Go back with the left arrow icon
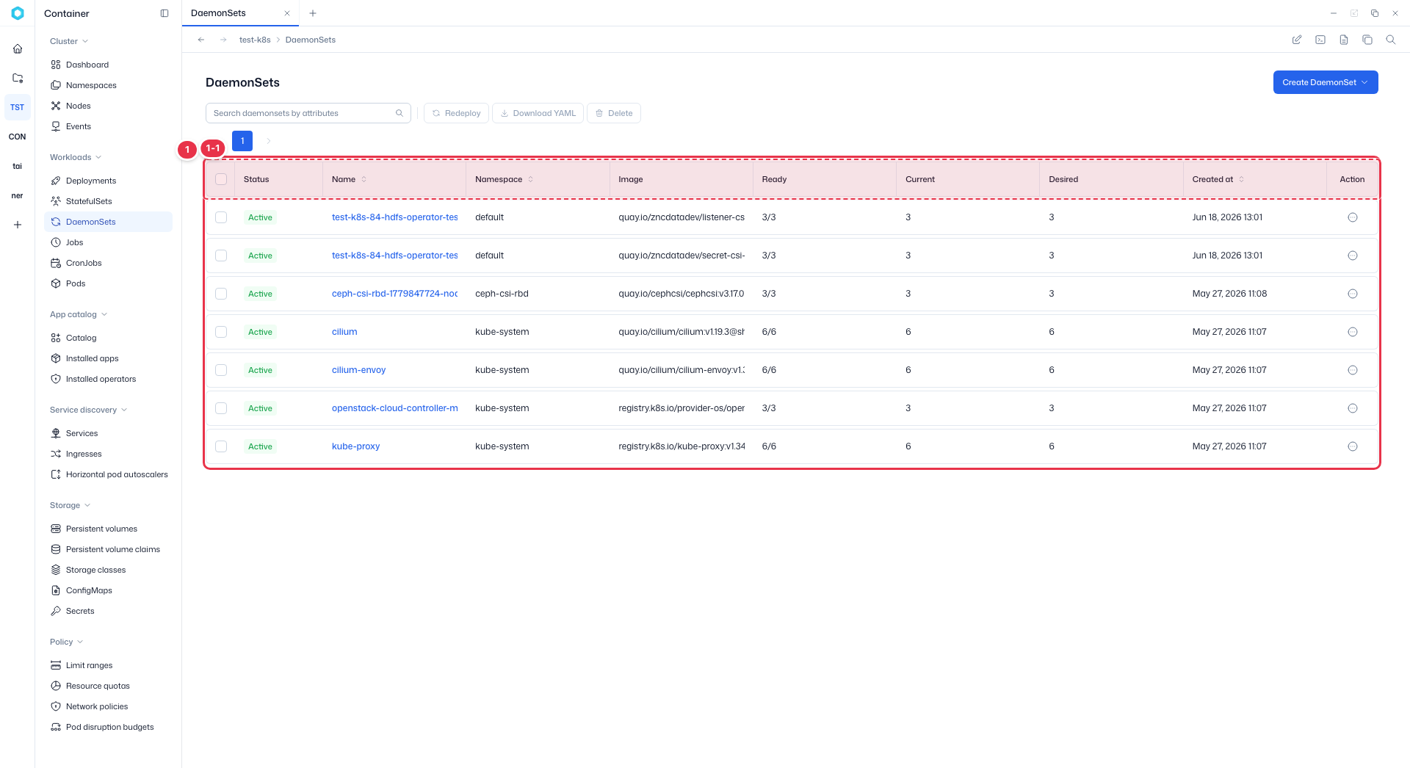The image size is (1410, 768). click(x=201, y=40)
